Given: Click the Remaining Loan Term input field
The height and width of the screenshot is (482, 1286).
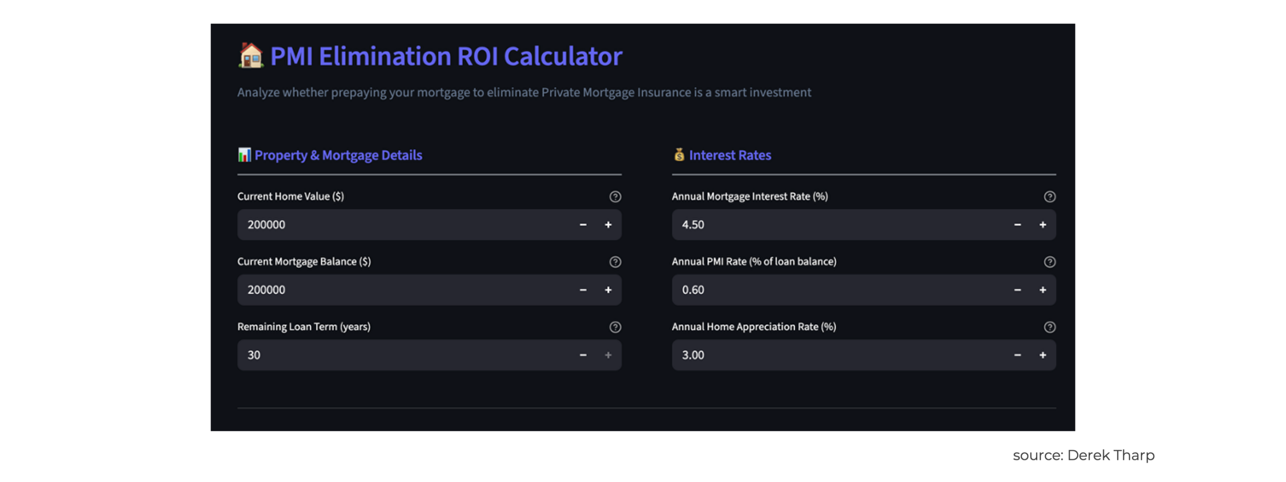Looking at the screenshot, I should coord(402,355).
